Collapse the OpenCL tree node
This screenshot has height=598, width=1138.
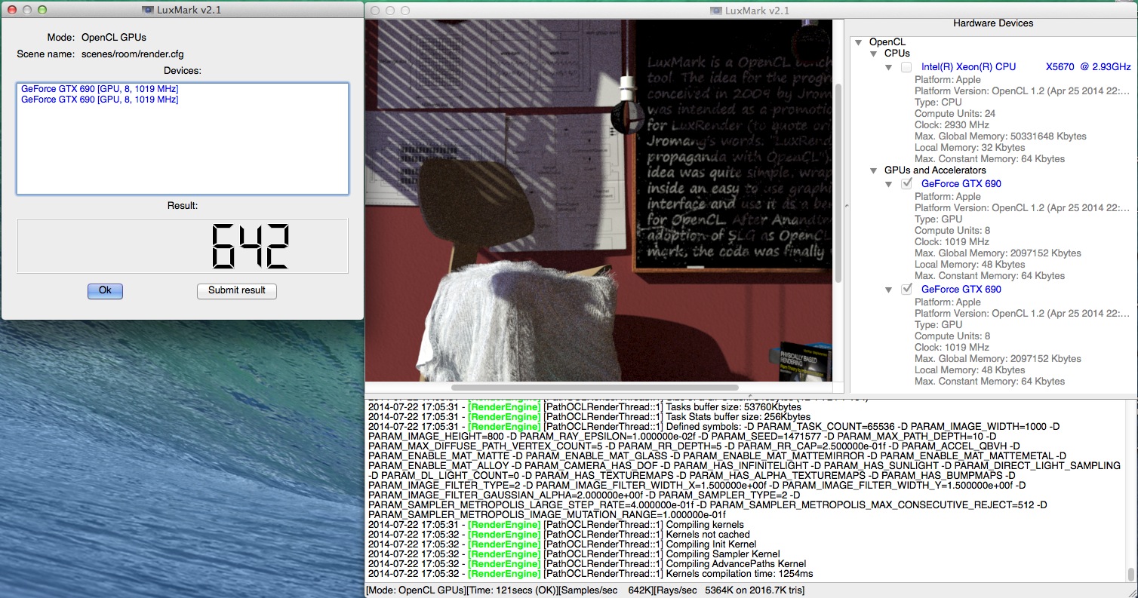pyautogui.click(x=859, y=42)
